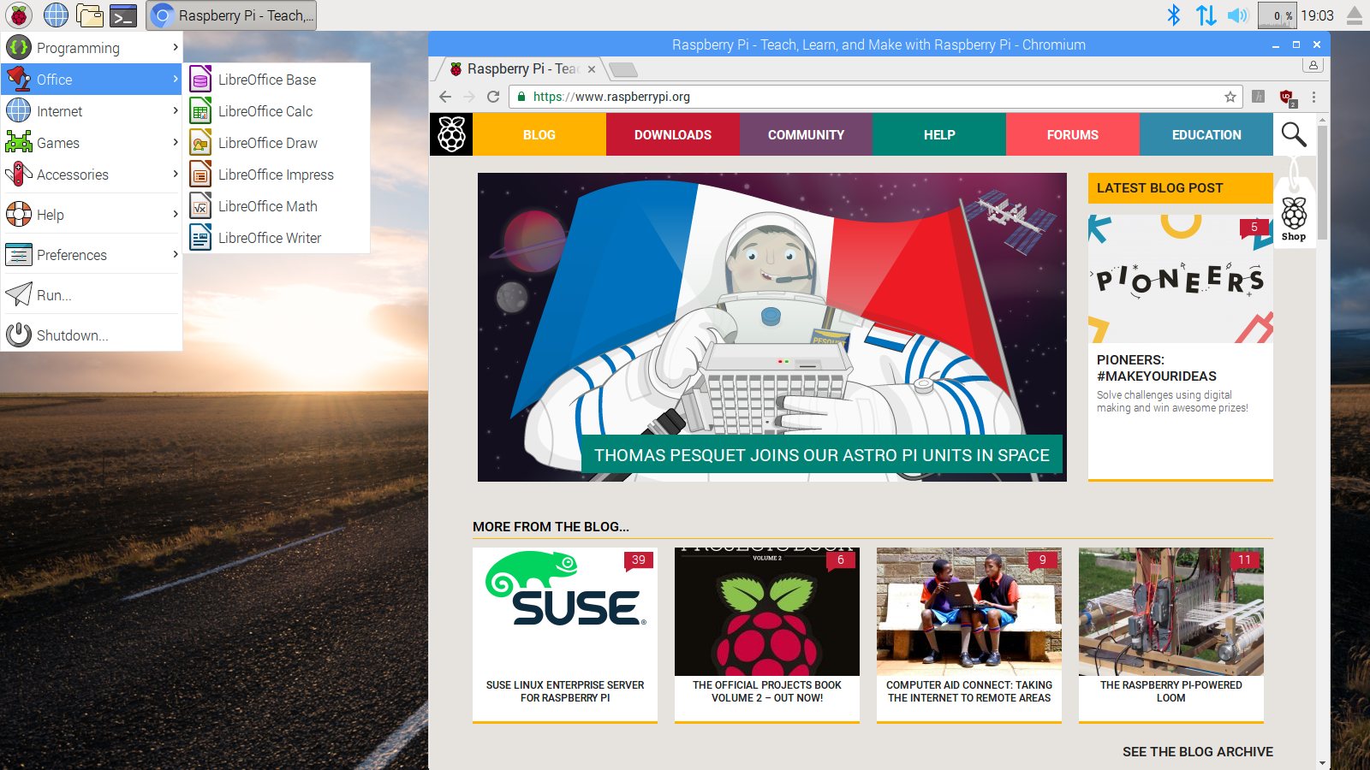
Task: Open the Computer Aid Connect post
Action: point(969,635)
